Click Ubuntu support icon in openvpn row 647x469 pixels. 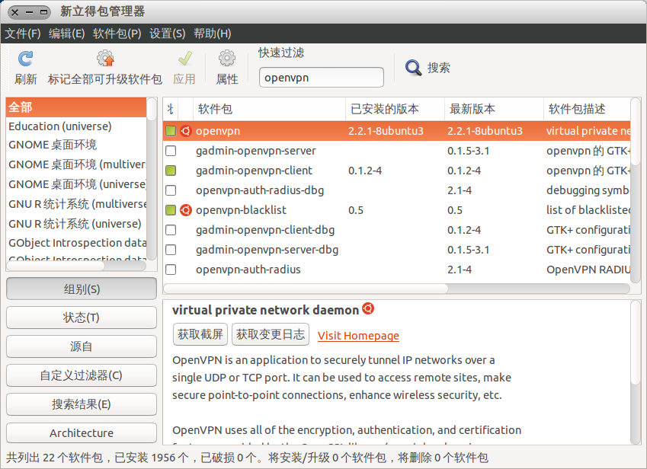pos(186,131)
